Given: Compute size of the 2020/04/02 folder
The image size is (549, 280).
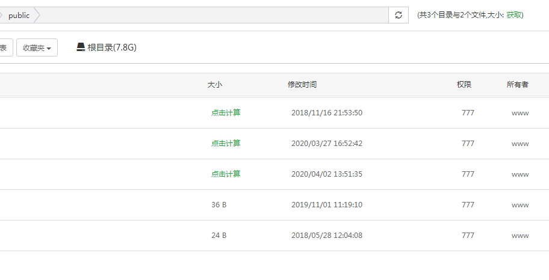Looking at the screenshot, I should click(x=226, y=174).
